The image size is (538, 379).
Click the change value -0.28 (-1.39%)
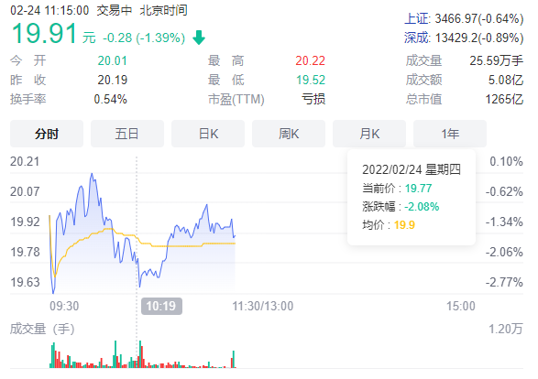coord(144,38)
